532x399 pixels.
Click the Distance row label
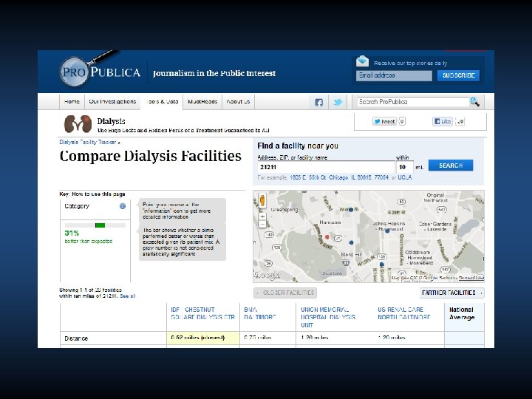point(76,338)
